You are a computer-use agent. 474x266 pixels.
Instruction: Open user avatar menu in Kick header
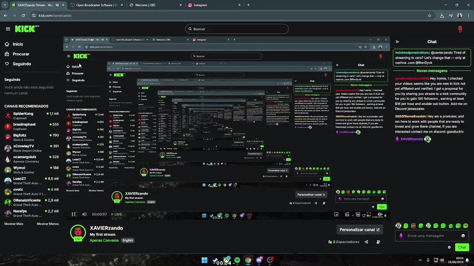tap(460, 29)
